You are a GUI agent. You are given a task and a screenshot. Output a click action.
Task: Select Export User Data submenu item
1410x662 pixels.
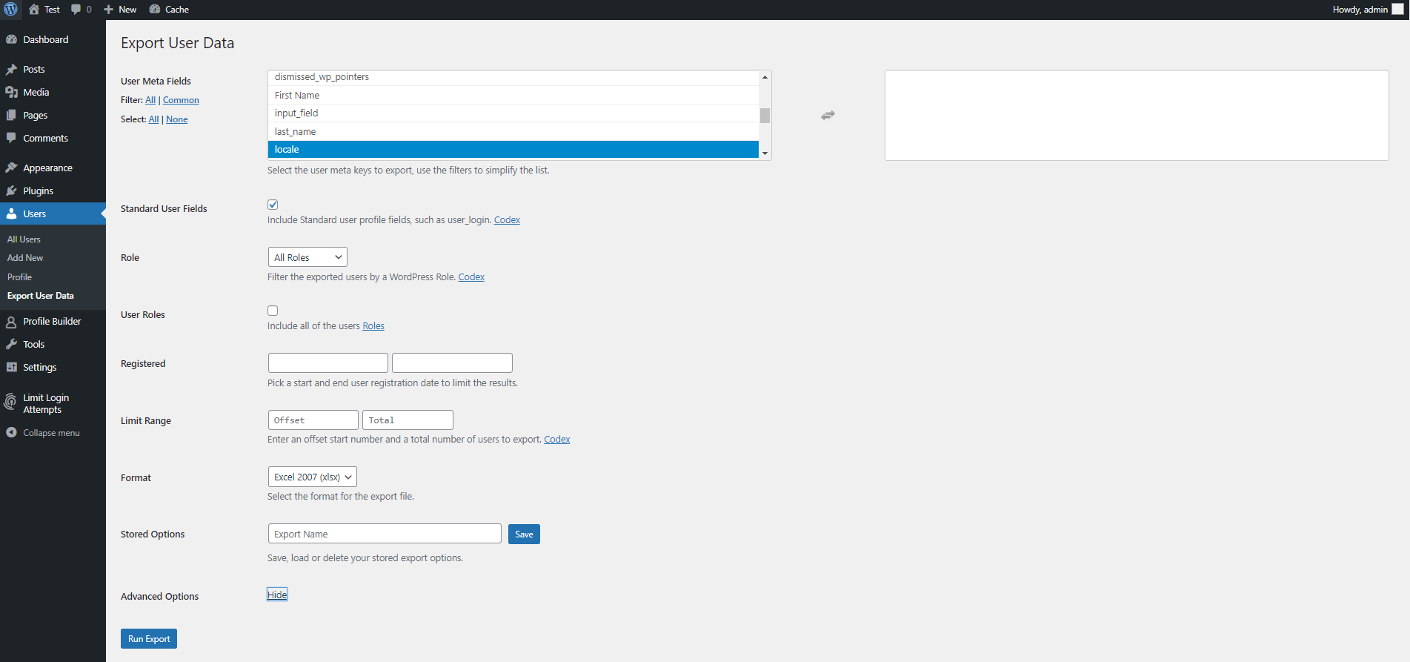pos(41,296)
